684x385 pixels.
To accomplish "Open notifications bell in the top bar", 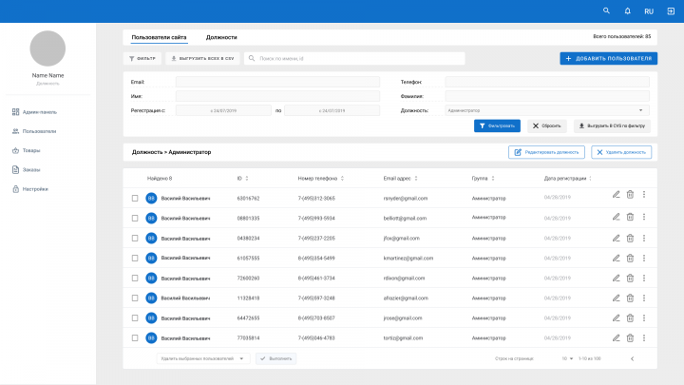I will click(627, 10).
